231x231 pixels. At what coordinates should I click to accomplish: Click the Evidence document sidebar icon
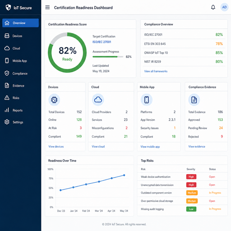coord(7,85)
